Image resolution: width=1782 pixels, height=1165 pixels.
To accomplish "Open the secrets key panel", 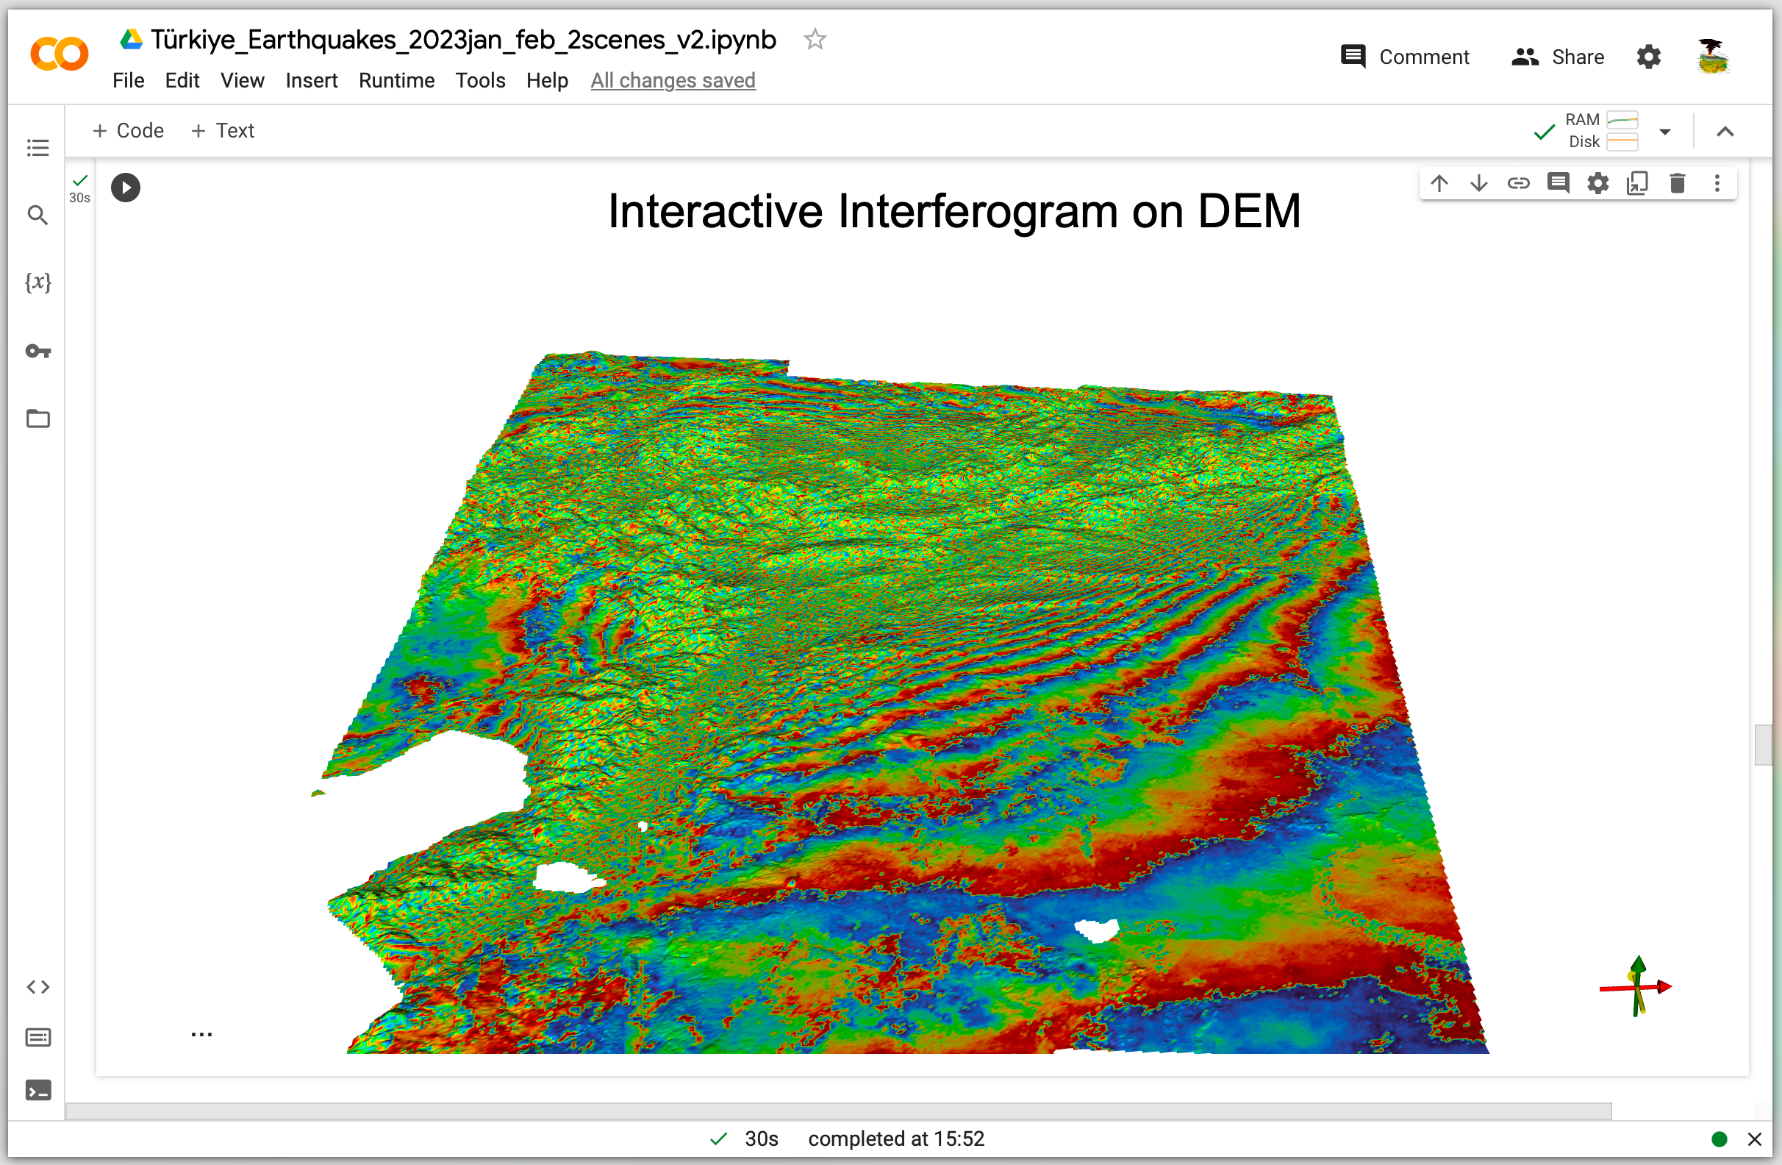I will pyautogui.click(x=37, y=351).
